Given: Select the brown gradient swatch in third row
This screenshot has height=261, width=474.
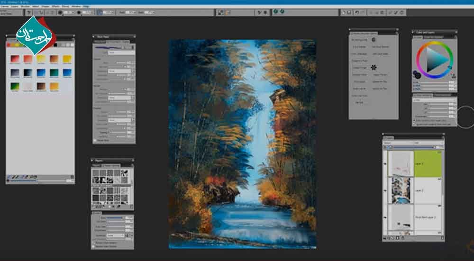Looking at the screenshot, I should pos(41,86).
